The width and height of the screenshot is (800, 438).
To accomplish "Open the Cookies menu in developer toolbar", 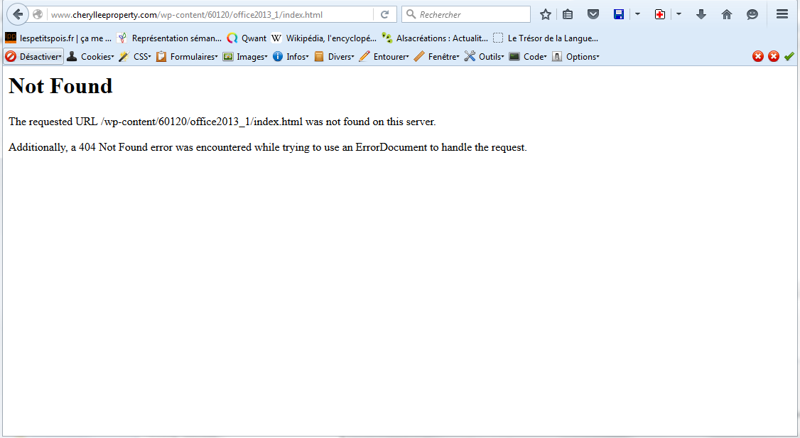I will [x=90, y=57].
